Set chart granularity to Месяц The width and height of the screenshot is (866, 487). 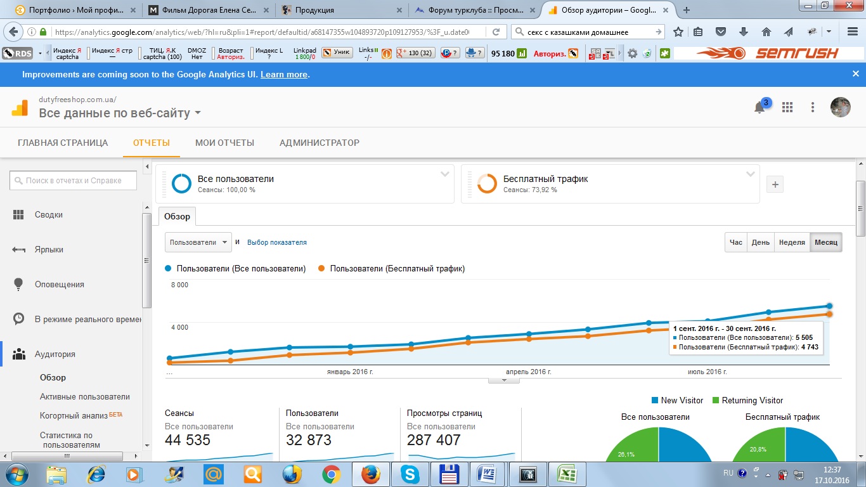826,242
